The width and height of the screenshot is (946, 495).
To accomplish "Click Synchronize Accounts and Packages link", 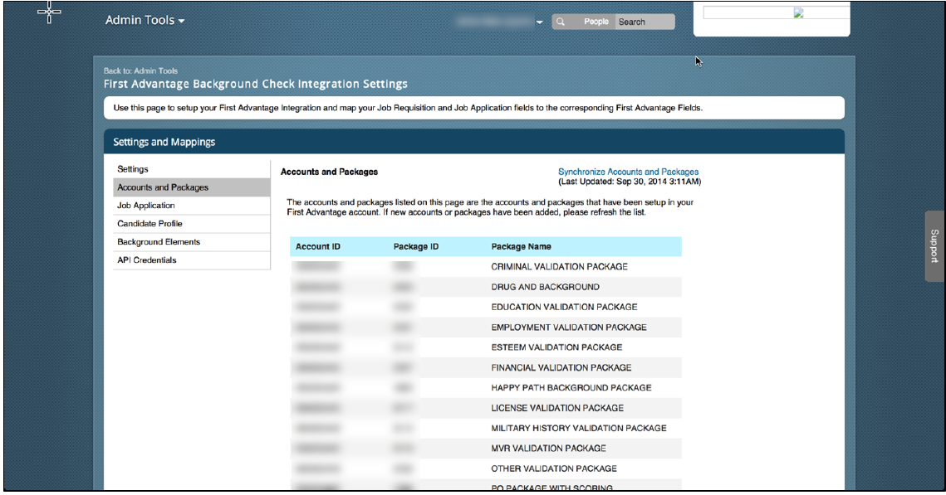I will (x=628, y=172).
